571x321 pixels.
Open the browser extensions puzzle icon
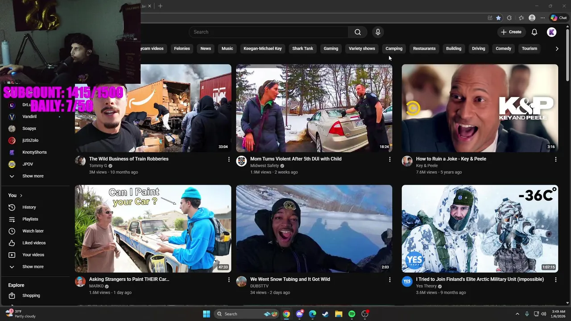(509, 18)
